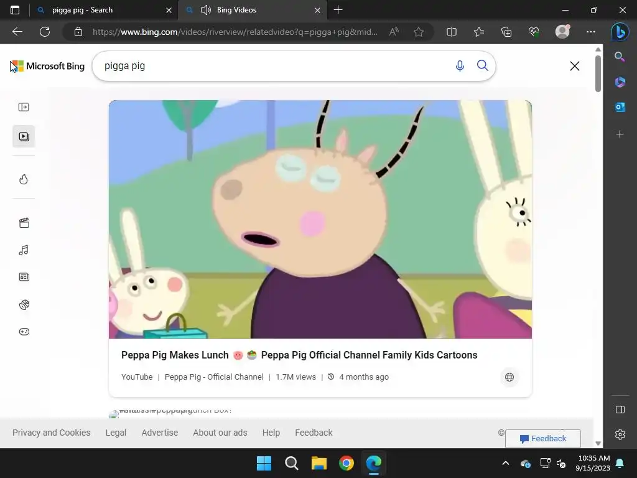Expand the left video navigation pane
Viewport: 637px width, 478px height.
coord(24,107)
